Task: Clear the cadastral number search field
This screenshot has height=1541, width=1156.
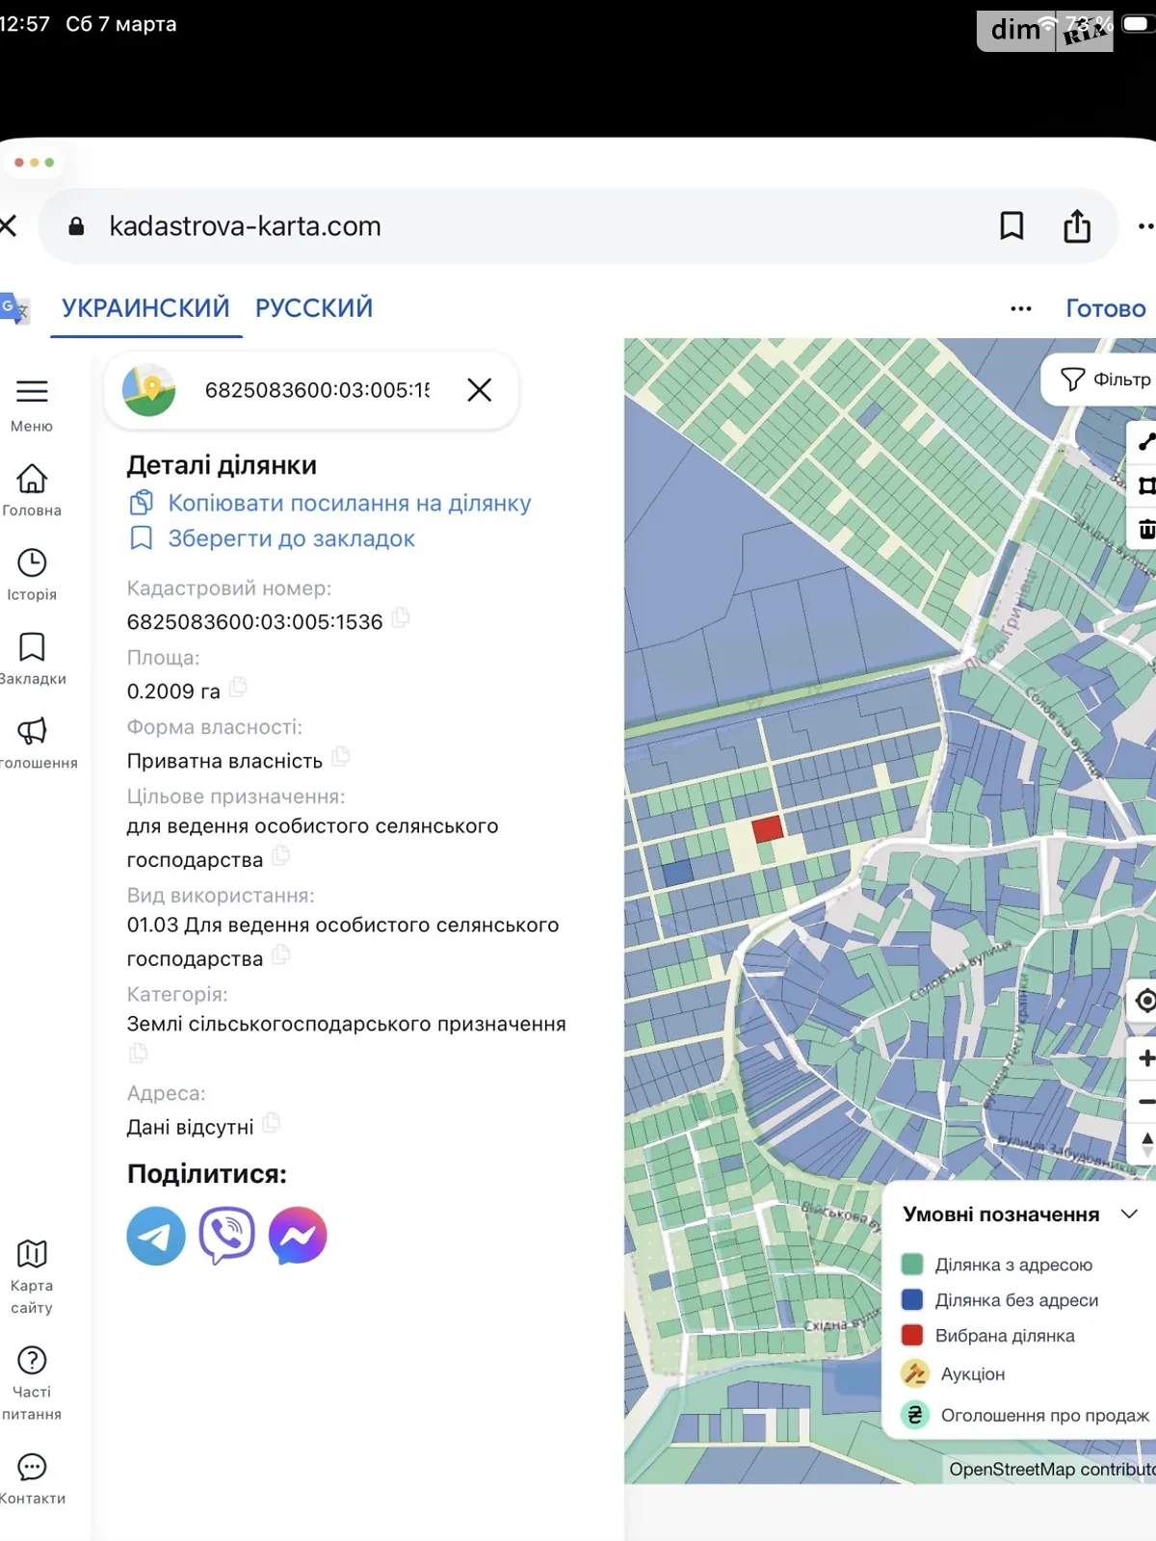Action: click(x=479, y=390)
